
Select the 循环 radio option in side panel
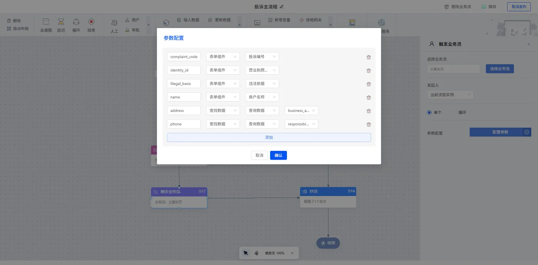(x=462, y=113)
